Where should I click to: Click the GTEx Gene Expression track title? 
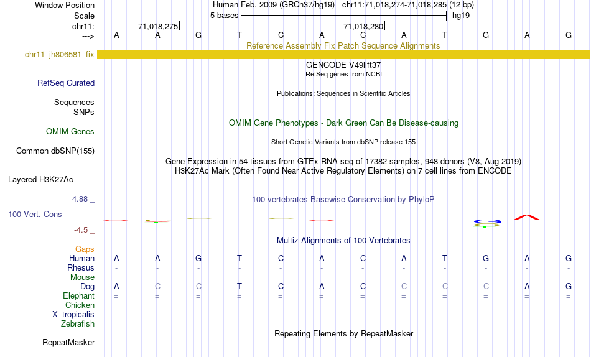pyautogui.click(x=343, y=161)
